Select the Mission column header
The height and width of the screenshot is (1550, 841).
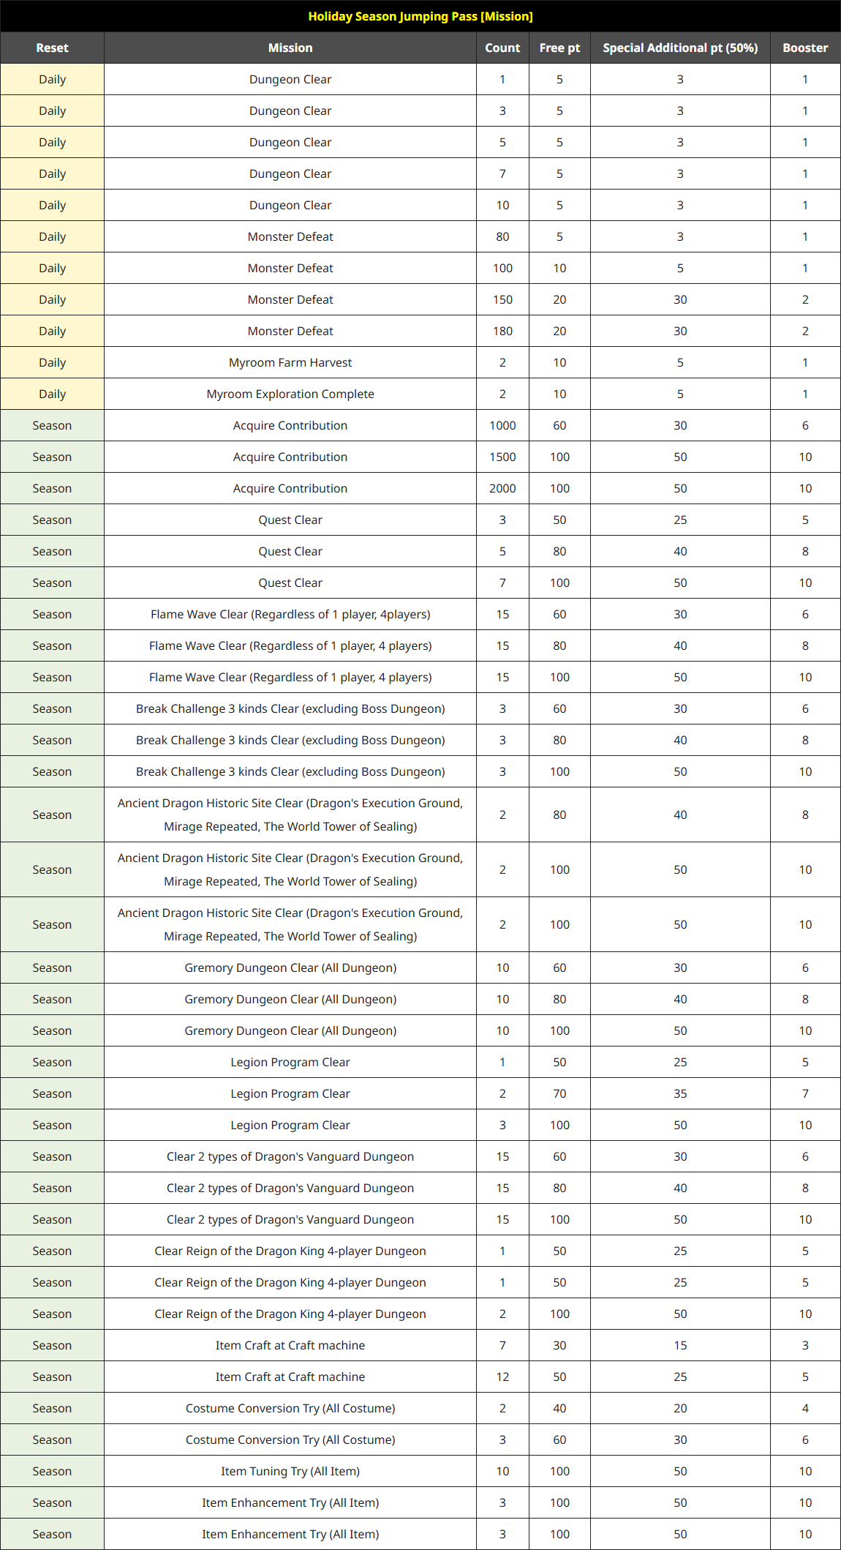tap(290, 48)
